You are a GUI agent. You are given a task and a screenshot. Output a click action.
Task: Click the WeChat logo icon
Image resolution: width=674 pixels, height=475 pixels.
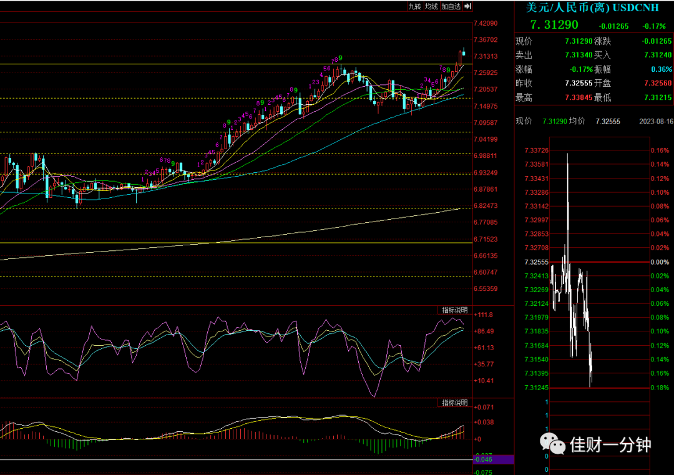coord(552,444)
